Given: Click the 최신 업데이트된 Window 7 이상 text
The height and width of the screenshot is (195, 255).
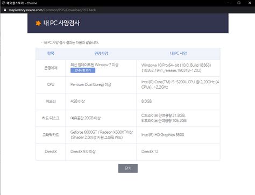Looking at the screenshot, I should click(x=94, y=64).
